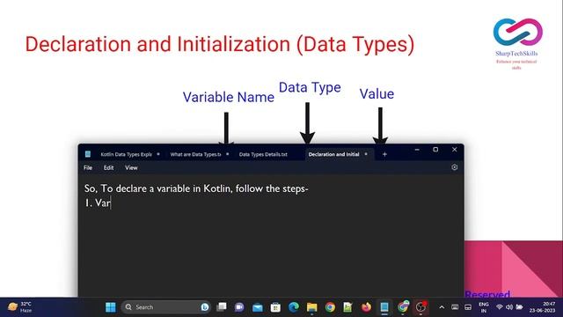The width and height of the screenshot is (563, 317).
Task: Close the What are Data Types tab dot
Action: (x=228, y=154)
